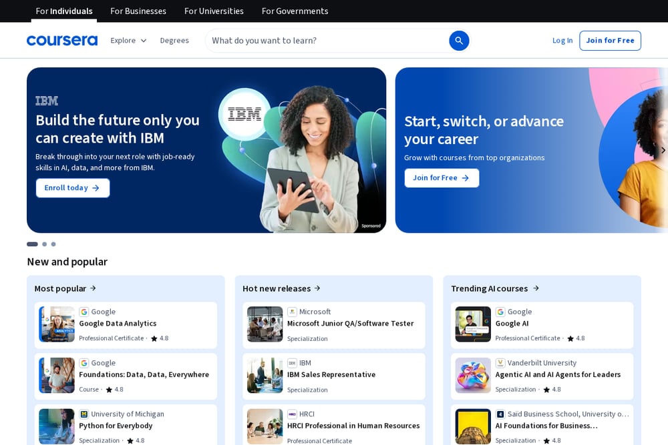
Task: Open the Agentic AI and AI Agents thumbnail
Action: point(473,375)
